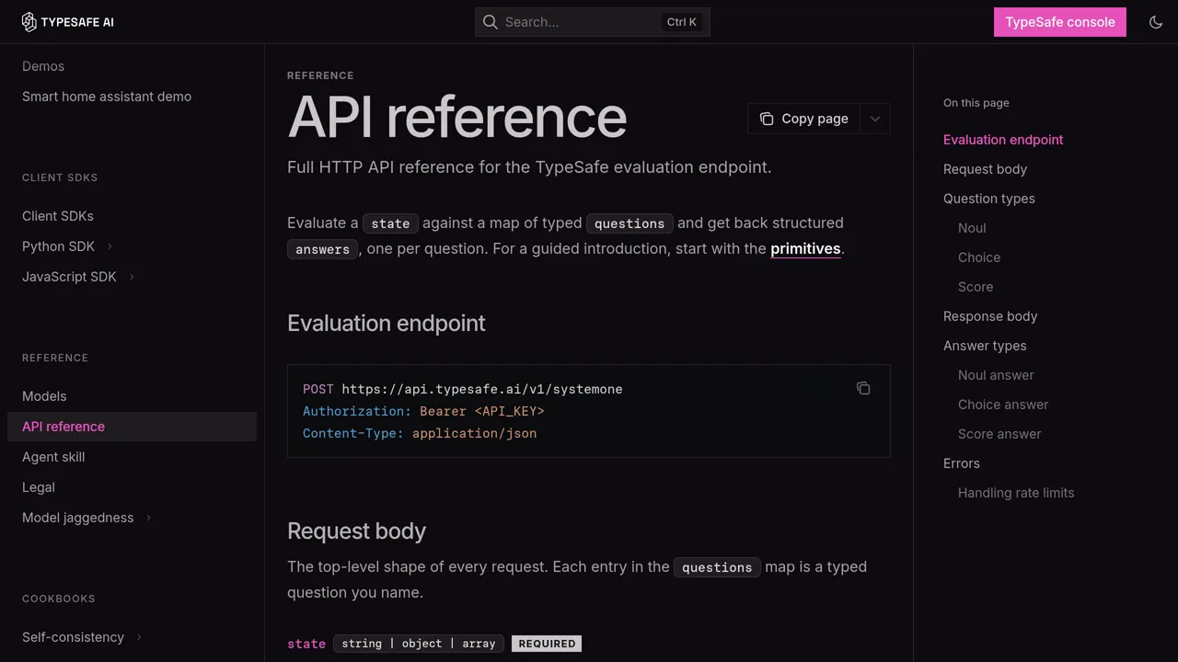
Task: Expand the Model jaggedness chevron
Action: pos(148,518)
